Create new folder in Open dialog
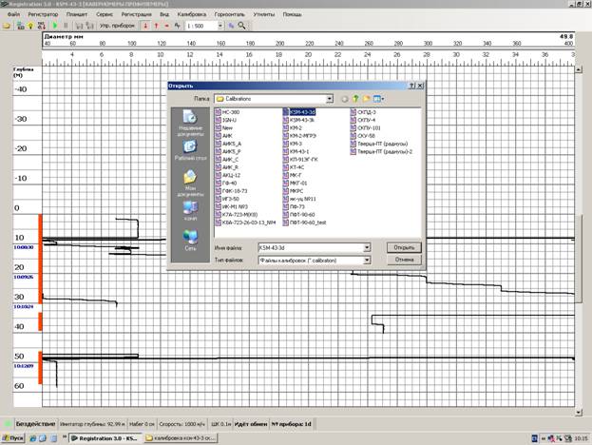 click(366, 99)
